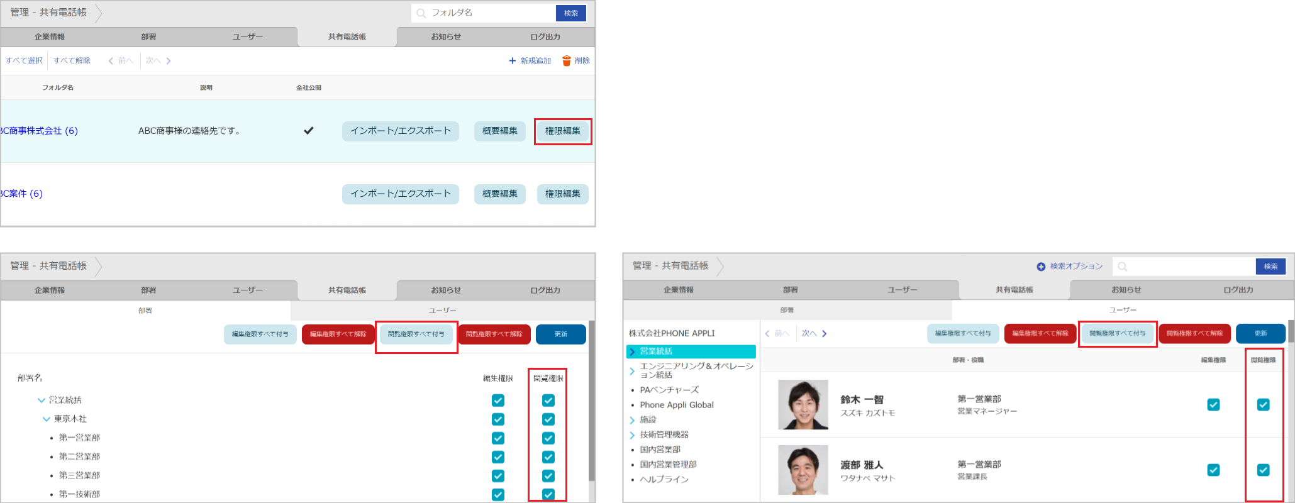Click the フォルダ名 search input field
1295x503 pixels.
[x=491, y=13]
